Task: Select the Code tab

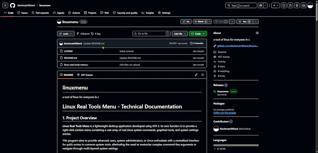Action: point(9,13)
